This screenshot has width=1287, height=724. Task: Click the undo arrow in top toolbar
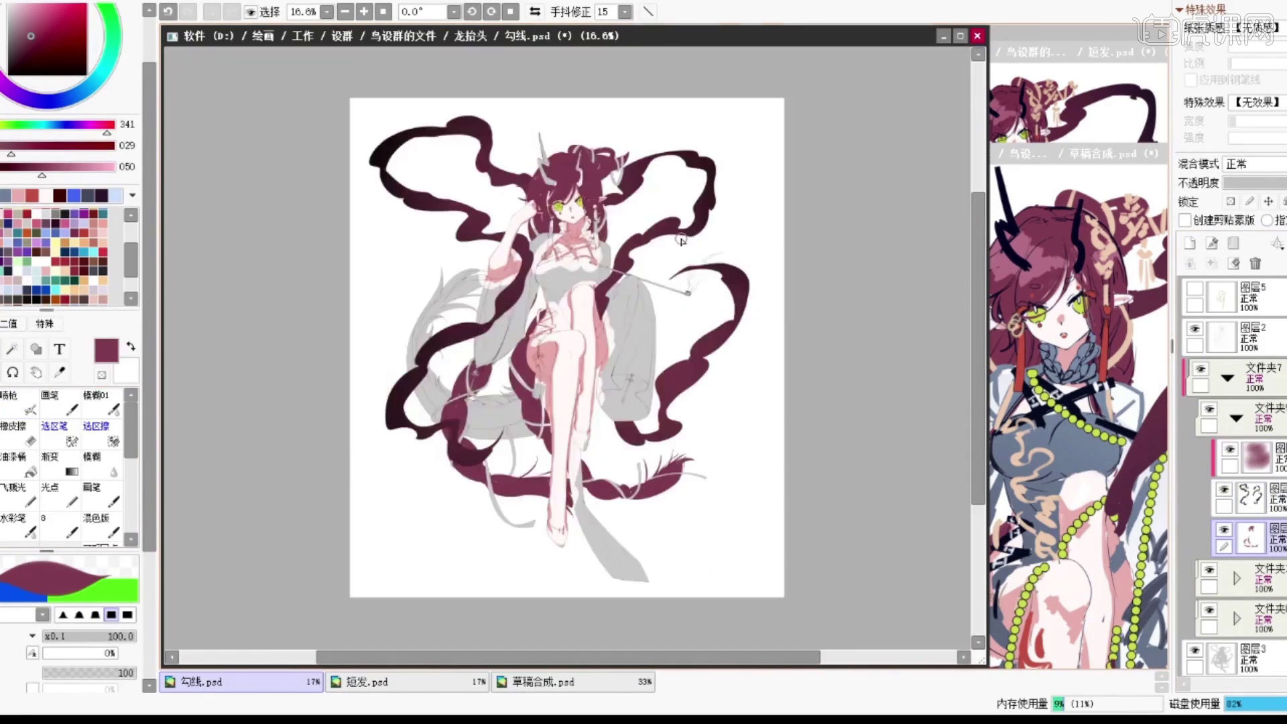pos(168,11)
